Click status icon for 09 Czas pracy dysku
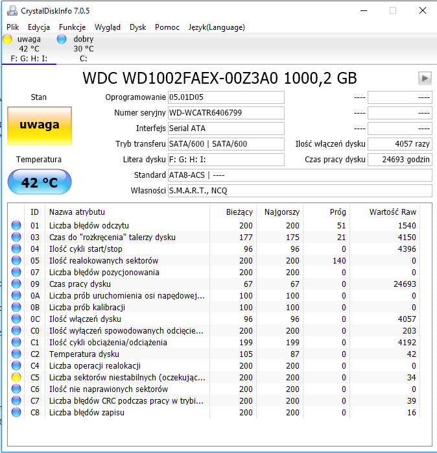437x453 pixels. (16, 284)
